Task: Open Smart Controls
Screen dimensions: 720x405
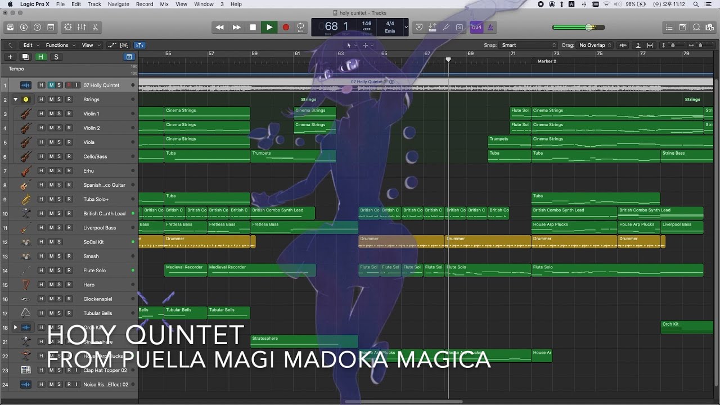Action: [x=68, y=27]
